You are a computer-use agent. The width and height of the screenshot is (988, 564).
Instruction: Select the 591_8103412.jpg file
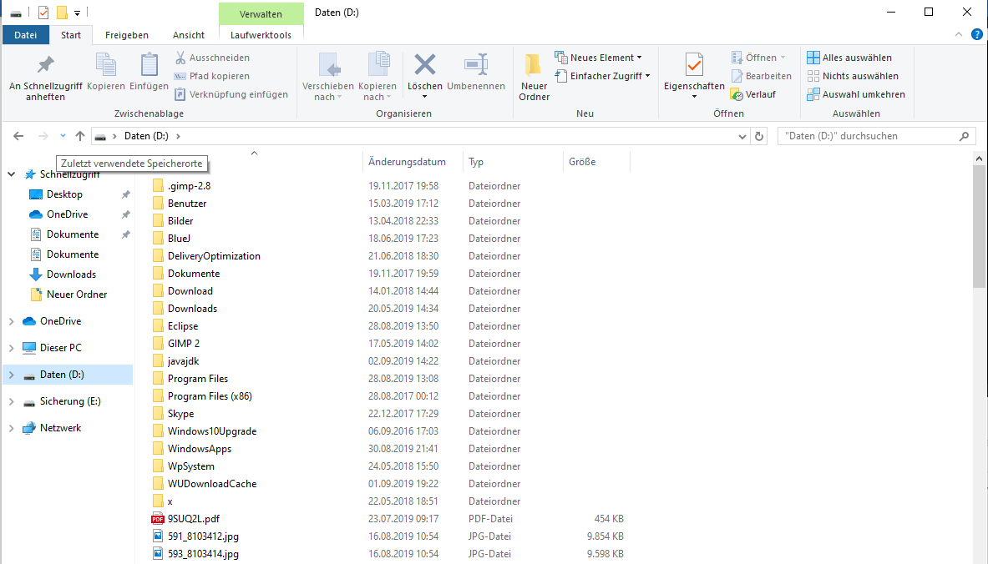click(x=203, y=536)
